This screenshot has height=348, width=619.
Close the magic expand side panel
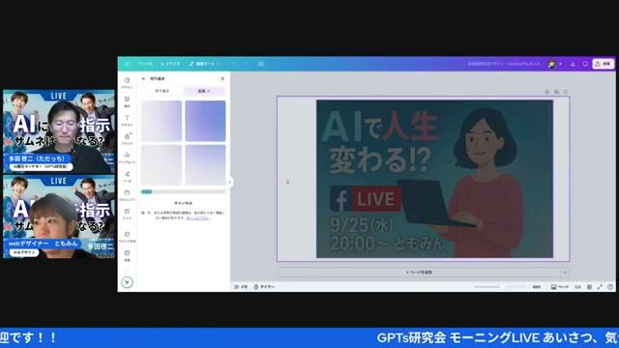222,79
